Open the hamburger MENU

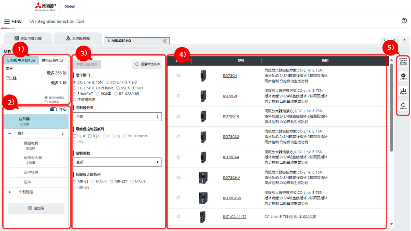pos(13,21)
